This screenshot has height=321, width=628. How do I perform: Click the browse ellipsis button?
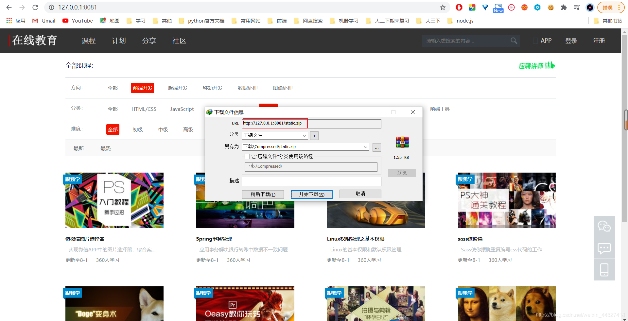coord(377,148)
